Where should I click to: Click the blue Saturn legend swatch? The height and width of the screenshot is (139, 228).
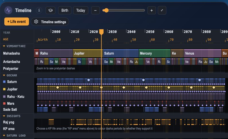coord(4,82)
